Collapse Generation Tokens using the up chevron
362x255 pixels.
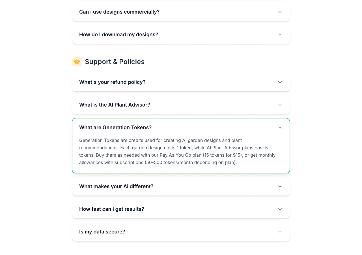[280, 127]
